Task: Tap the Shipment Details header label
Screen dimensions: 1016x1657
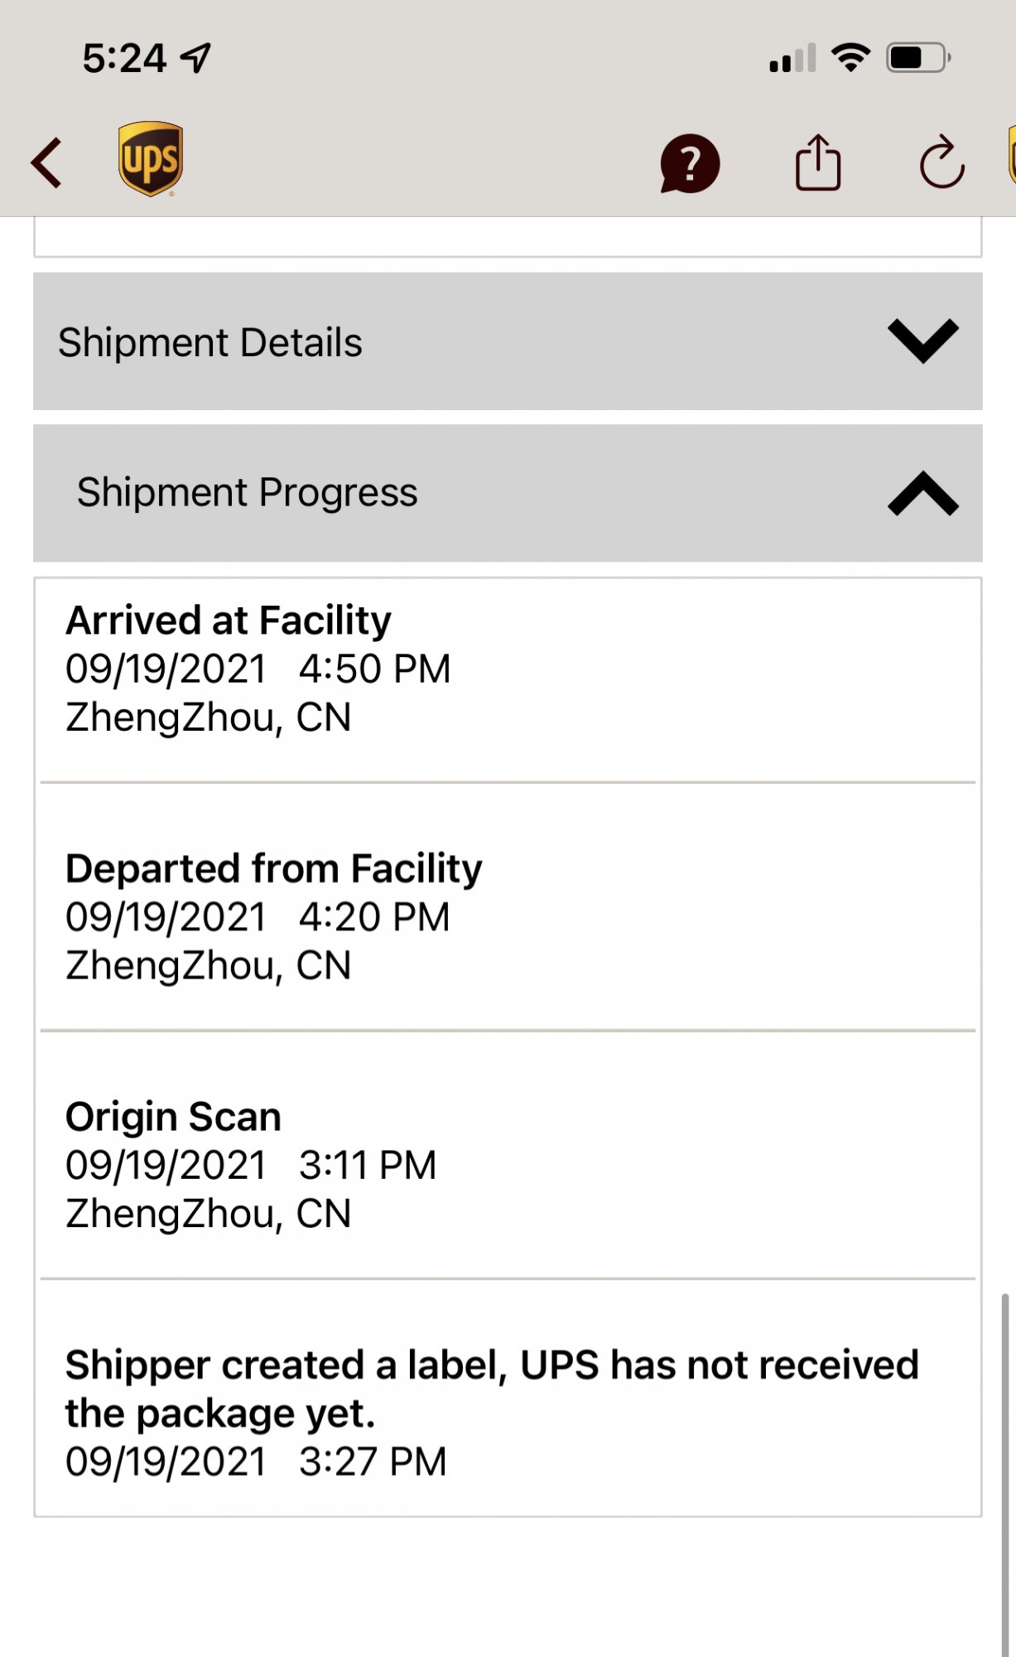Action: [210, 342]
